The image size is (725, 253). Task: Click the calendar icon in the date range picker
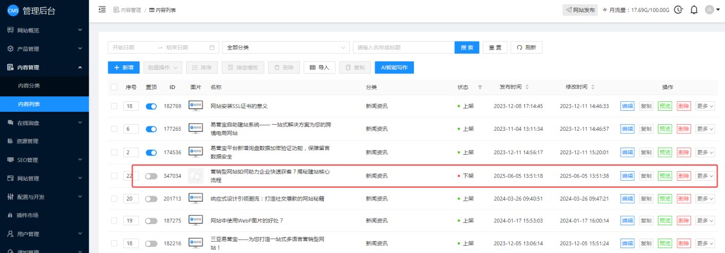tap(212, 48)
